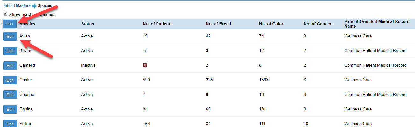Click the No. of Patients column header
This screenshot has width=415, height=127.
tap(158, 24)
